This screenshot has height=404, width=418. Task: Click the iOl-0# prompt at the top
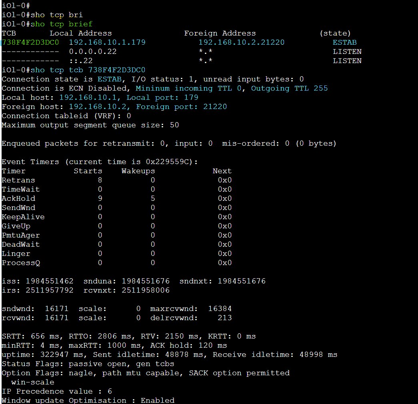[x=15, y=6]
